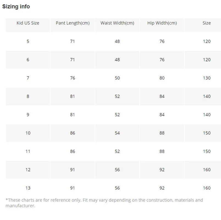
Task: Click Kid US Size 7 cell
Action: click(x=28, y=78)
